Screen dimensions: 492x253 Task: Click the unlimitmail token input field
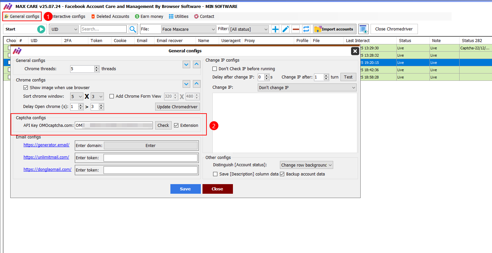point(151,158)
